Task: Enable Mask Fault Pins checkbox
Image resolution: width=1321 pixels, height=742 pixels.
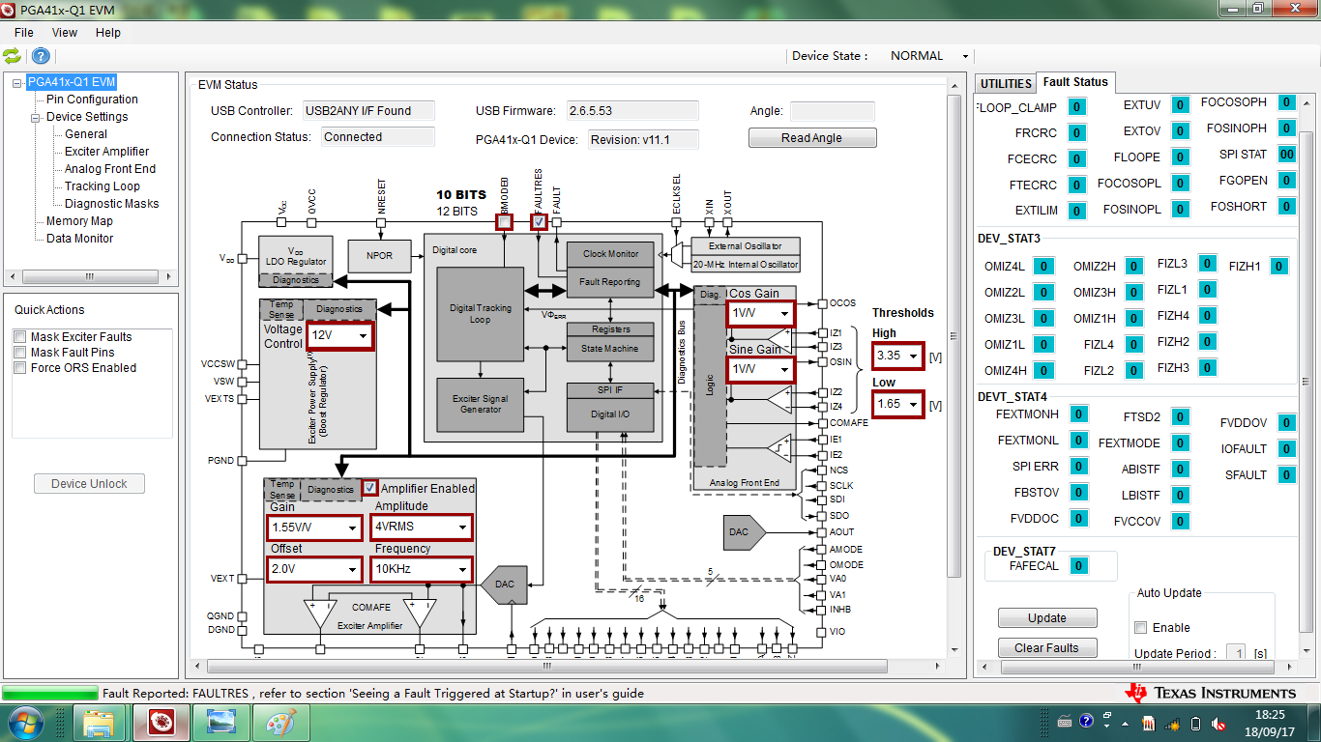Action: (x=19, y=353)
